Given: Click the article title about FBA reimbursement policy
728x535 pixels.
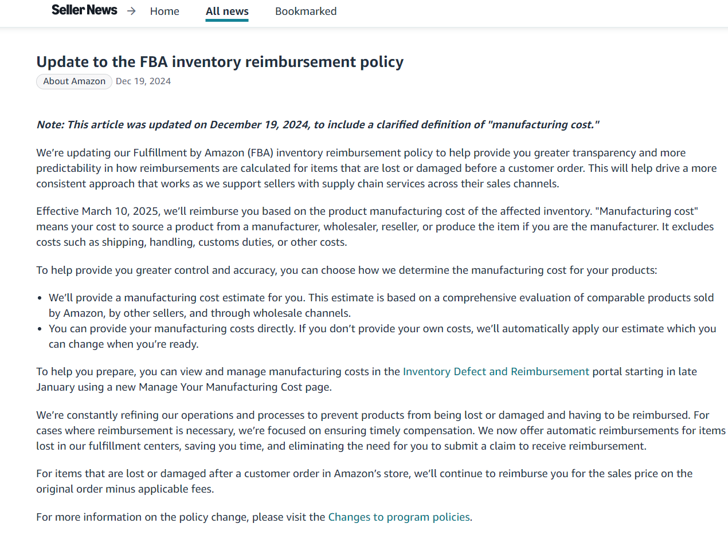Looking at the screenshot, I should pyautogui.click(x=220, y=62).
